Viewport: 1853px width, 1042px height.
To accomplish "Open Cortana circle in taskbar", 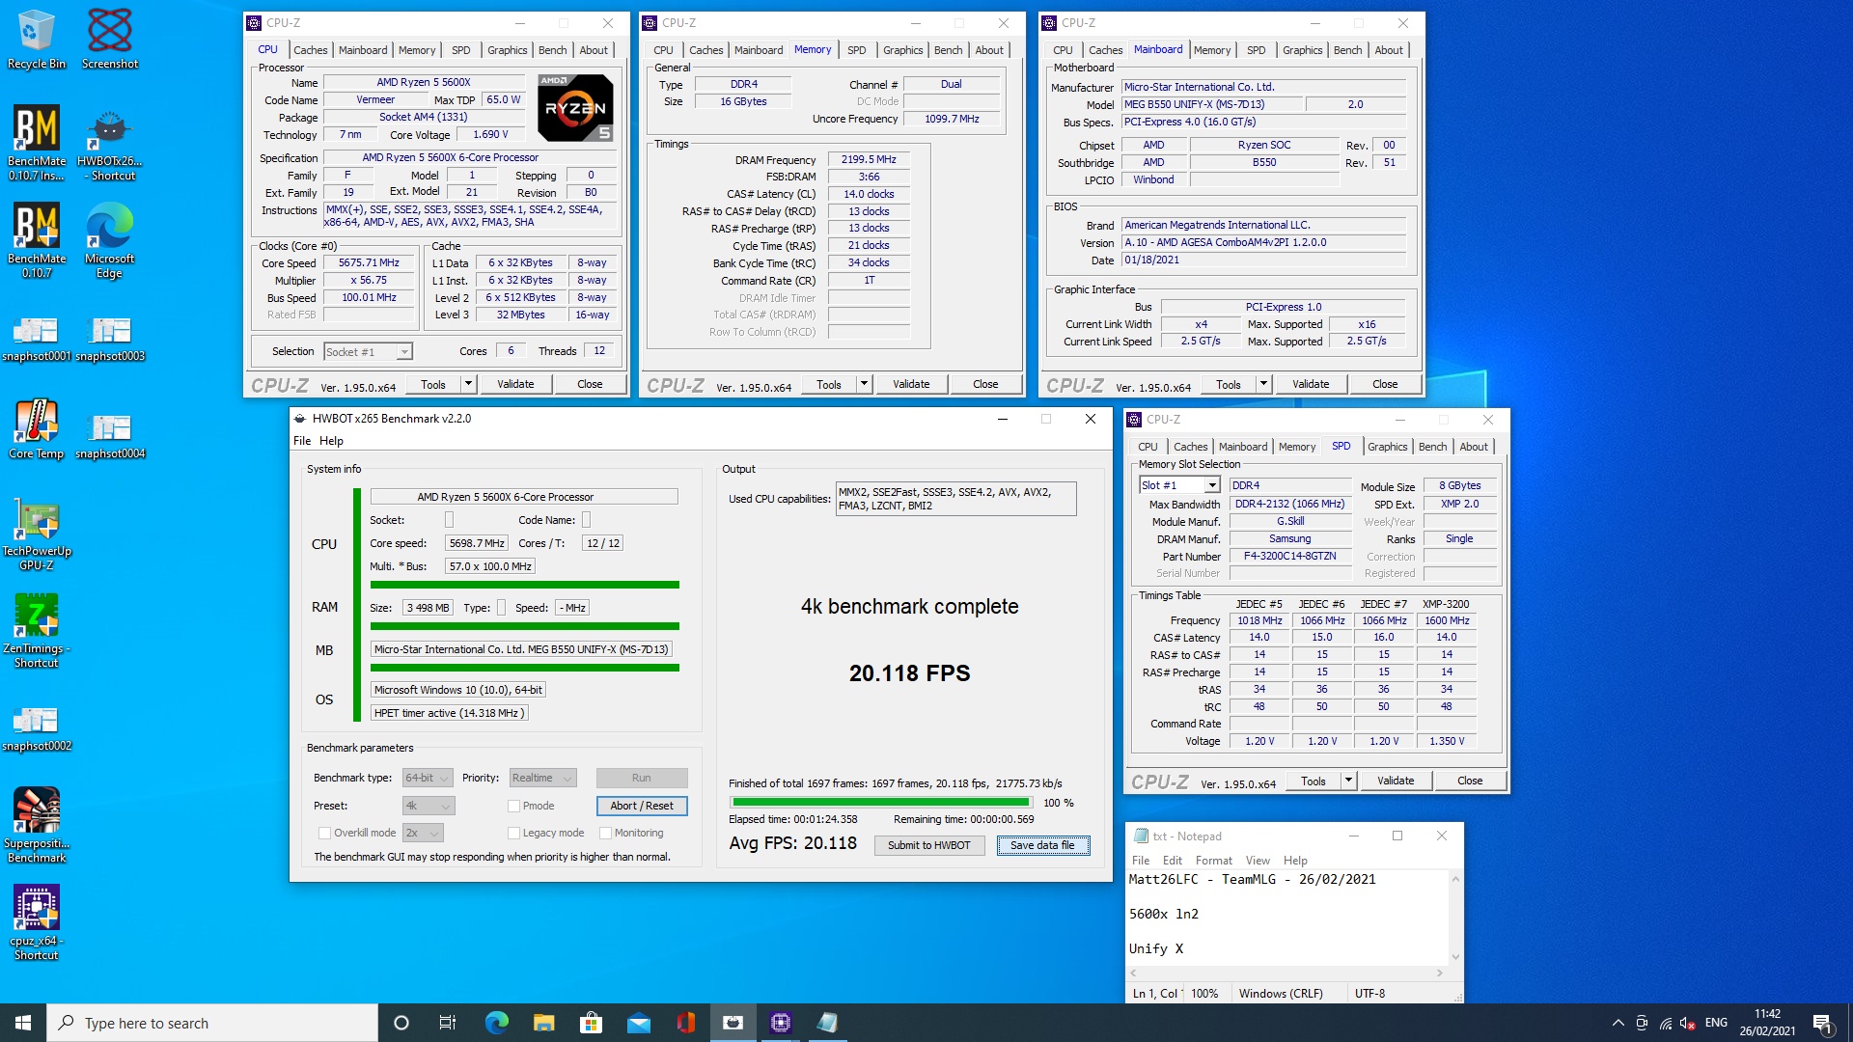I will pos(401,1023).
